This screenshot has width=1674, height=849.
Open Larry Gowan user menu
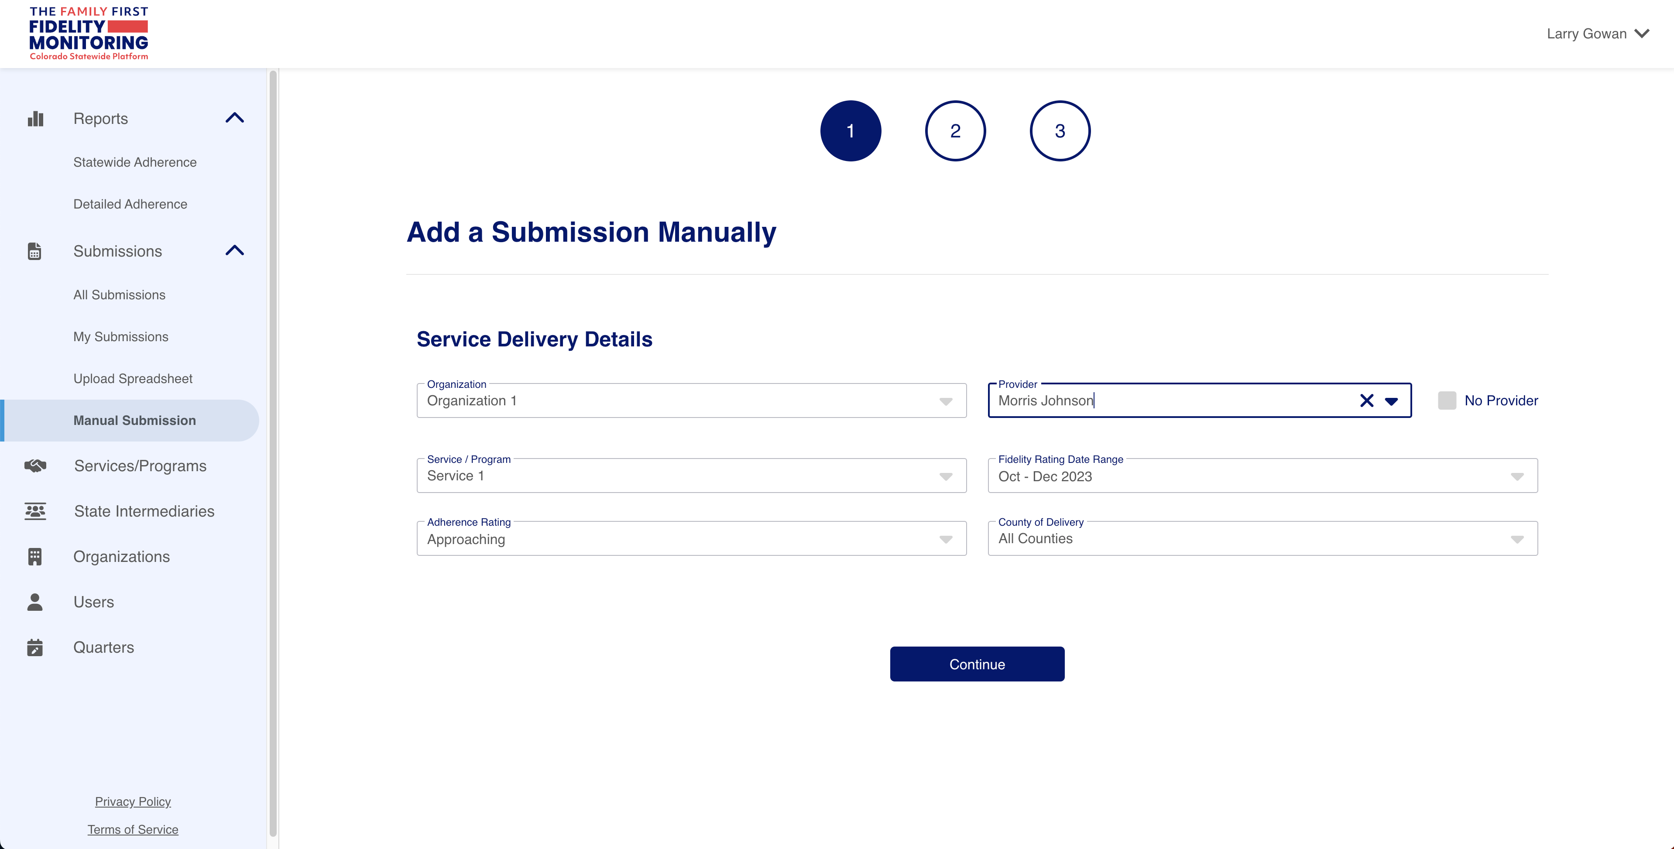1597,34
